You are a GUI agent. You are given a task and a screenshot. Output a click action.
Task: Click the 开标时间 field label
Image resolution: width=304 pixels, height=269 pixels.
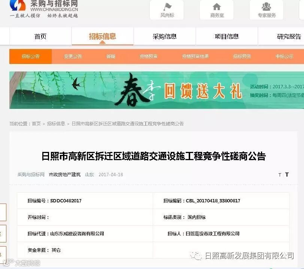pos(38,217)
